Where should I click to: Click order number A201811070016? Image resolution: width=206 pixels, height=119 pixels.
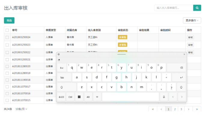pos(21,93)
